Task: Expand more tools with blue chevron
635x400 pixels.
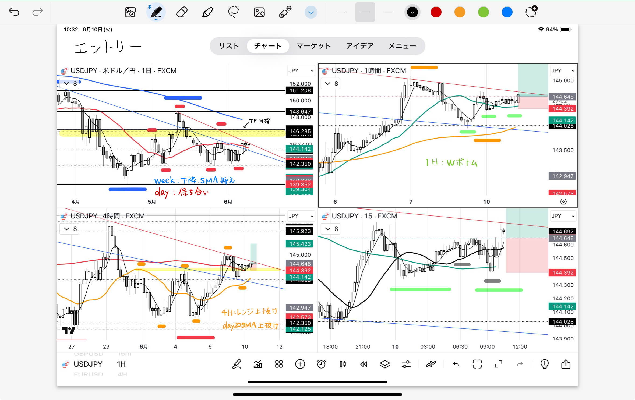Action: click(x=311, y=12)
